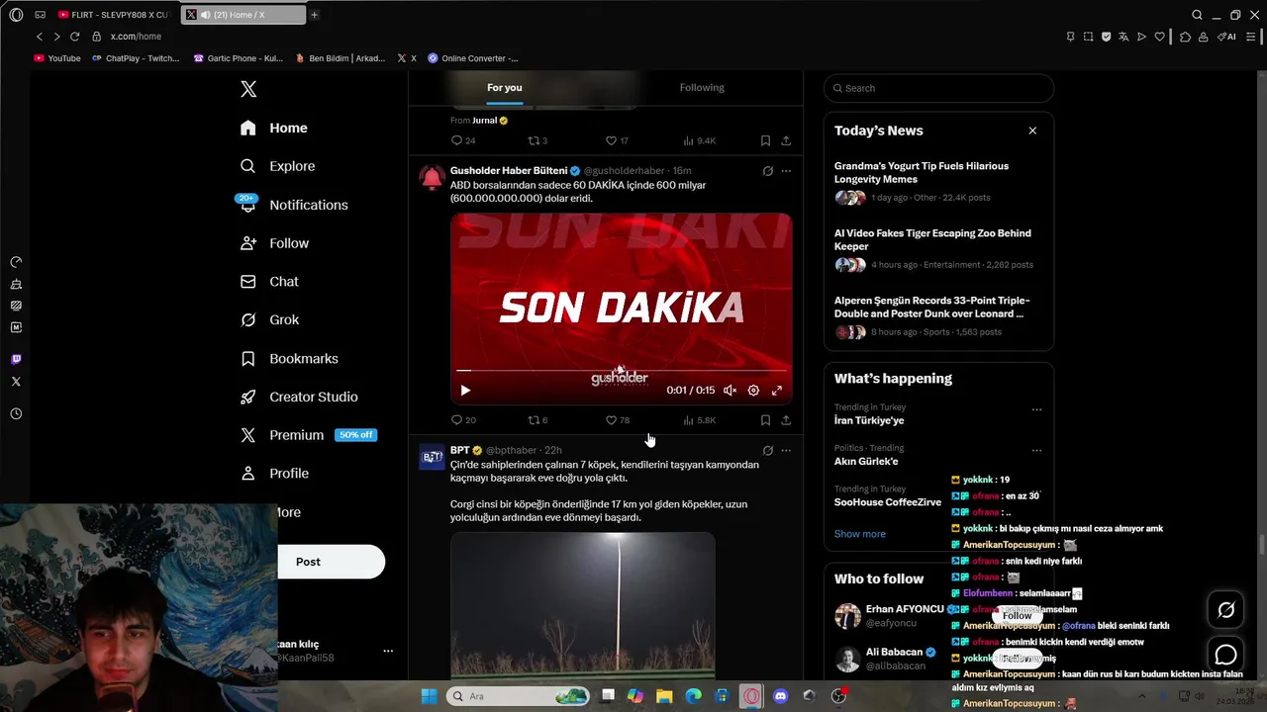The image size is (1267, 712).
Task: Open Explore in the sidebar
Action: (x=277, y=166)
